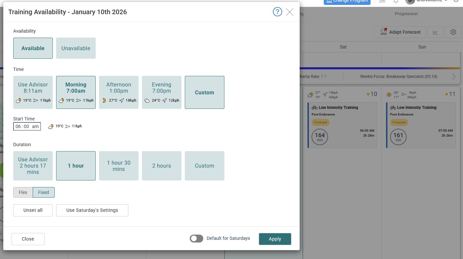
Task: Select Flex duration mode
Action: (x=23, y=192)
